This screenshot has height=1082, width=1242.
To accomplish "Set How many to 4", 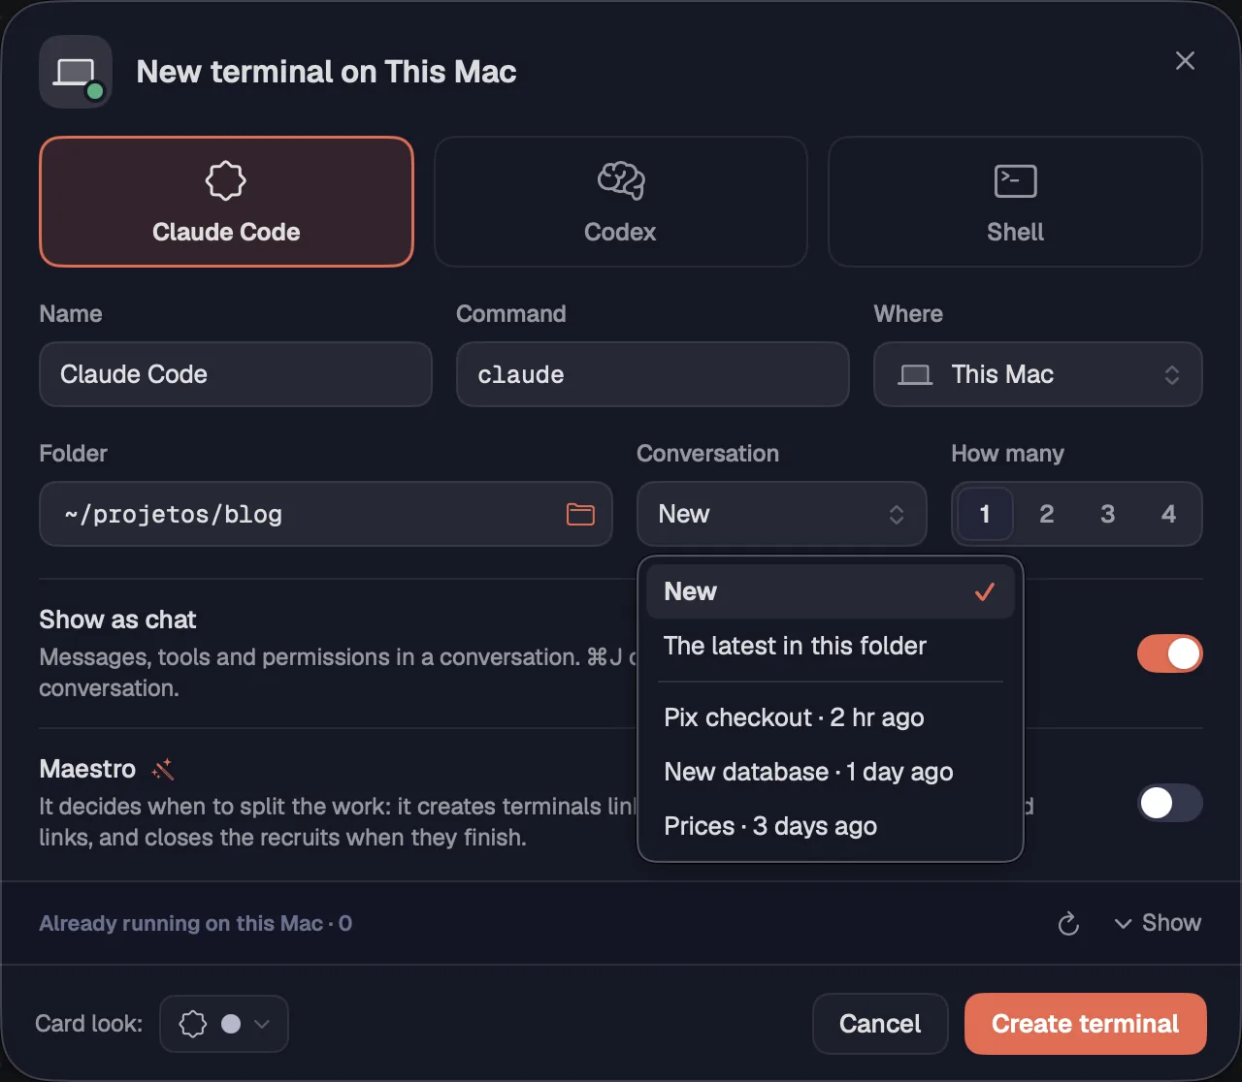I will point(1168,514).
